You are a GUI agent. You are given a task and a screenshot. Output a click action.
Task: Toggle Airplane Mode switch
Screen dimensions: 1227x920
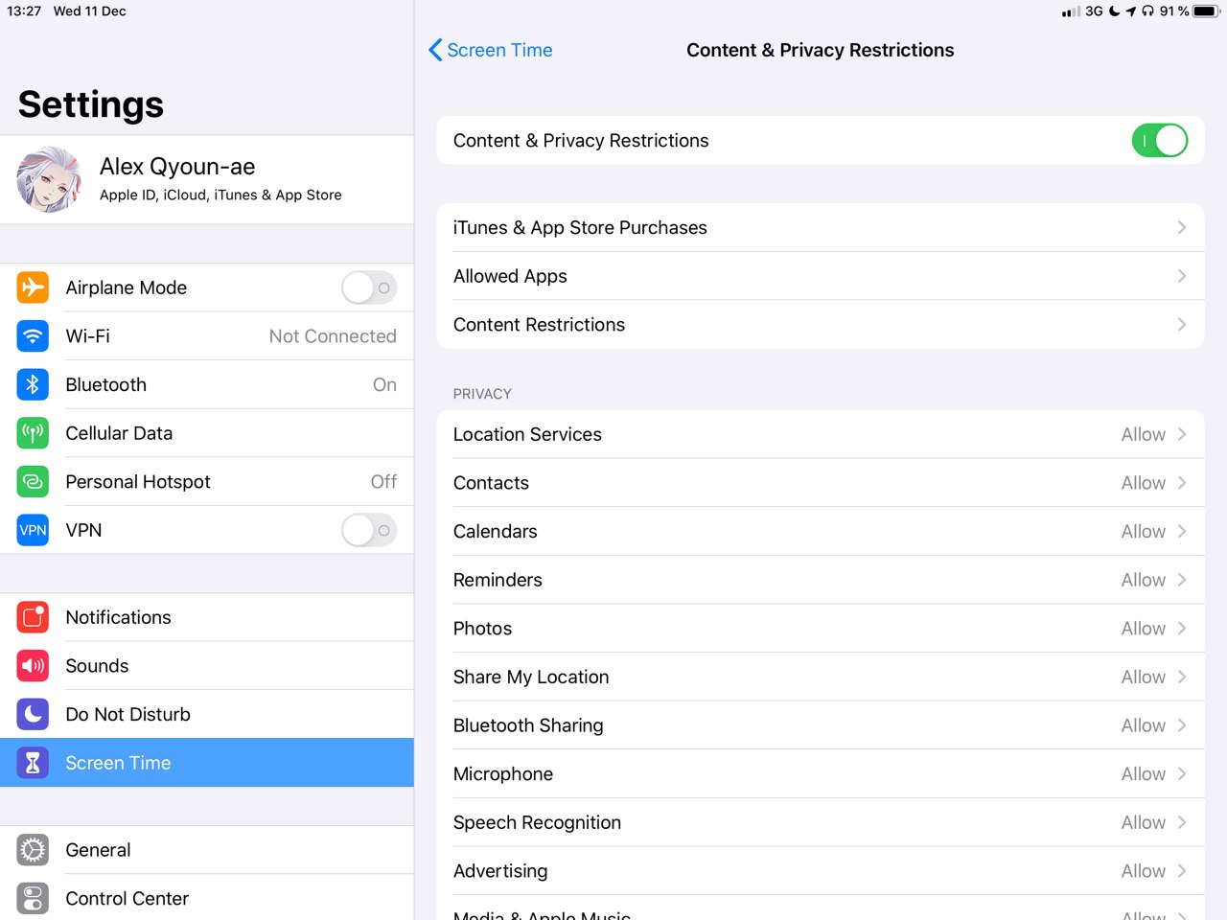pyautogui.click(x=369, y=287)
